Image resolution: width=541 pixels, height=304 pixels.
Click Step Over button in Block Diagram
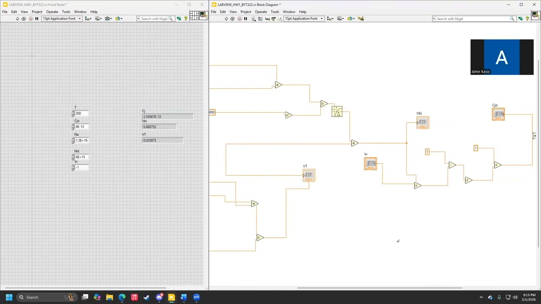click(273, 19)
